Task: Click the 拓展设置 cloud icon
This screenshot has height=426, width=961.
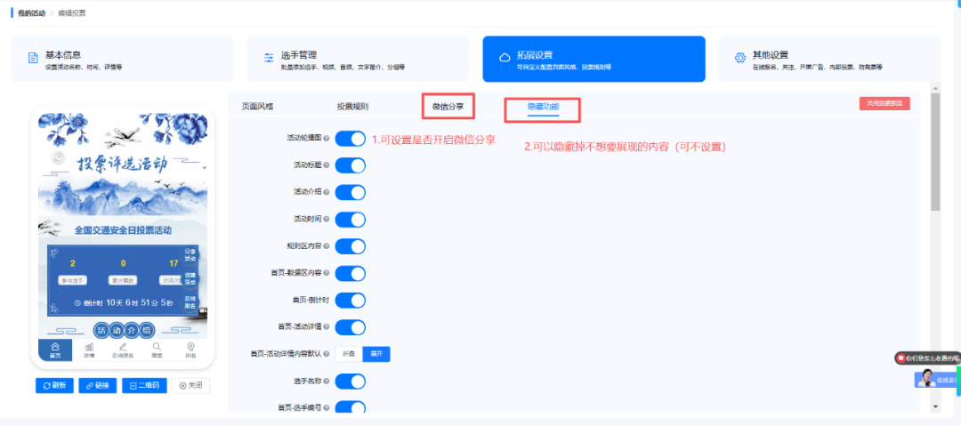Action: (x=505, y=58)
